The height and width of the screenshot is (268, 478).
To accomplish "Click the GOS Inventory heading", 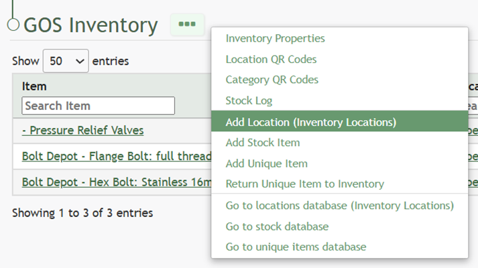I will (91, 25).
